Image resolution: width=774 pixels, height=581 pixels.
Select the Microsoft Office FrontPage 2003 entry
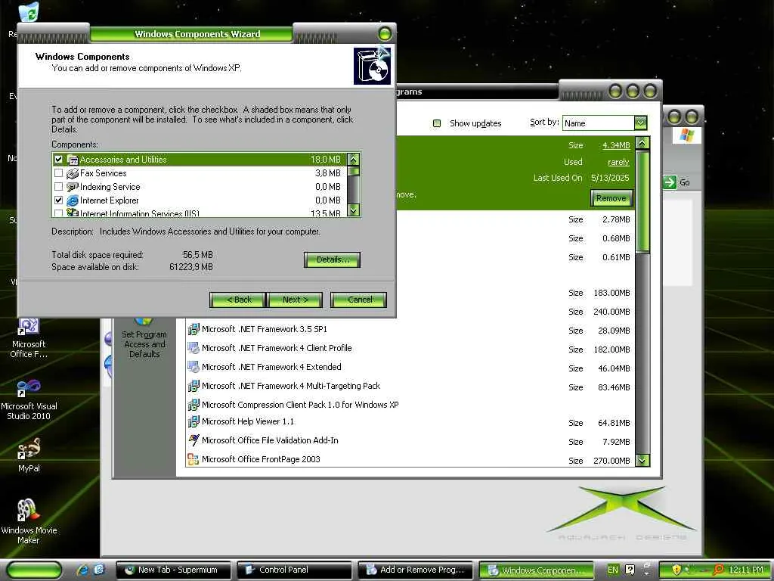pyautogui.click(x=409, y=459)
